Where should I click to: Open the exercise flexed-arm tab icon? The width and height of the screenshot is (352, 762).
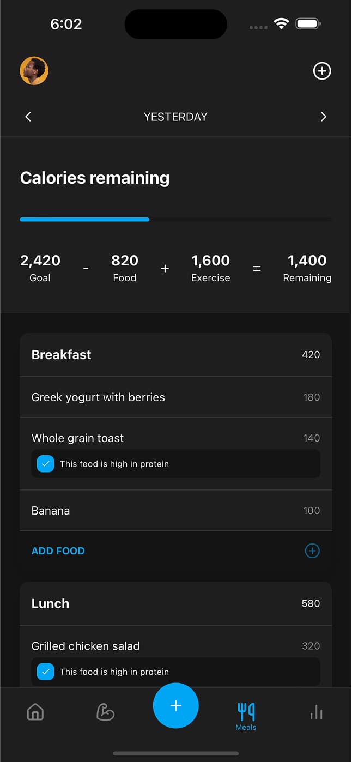105,712
